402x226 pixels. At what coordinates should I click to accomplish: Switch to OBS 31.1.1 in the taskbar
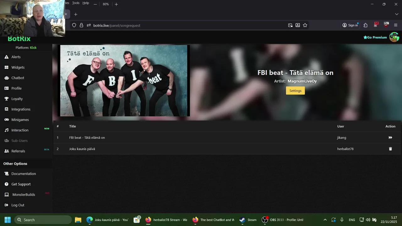(283, 220)
